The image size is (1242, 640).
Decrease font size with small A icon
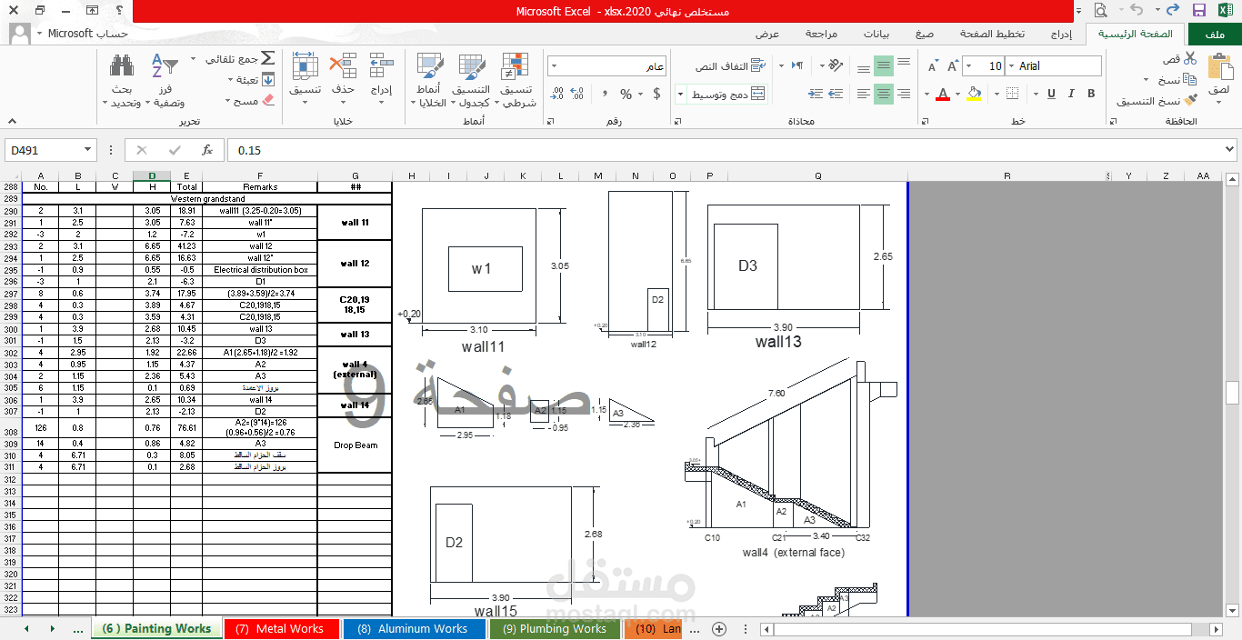point(933,66)
